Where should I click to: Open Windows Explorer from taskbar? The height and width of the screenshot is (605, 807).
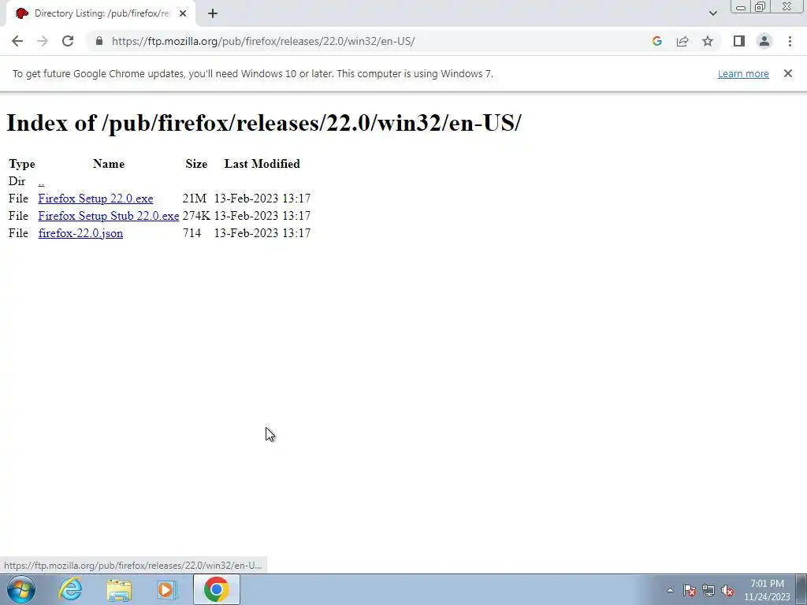pos(119,589)
